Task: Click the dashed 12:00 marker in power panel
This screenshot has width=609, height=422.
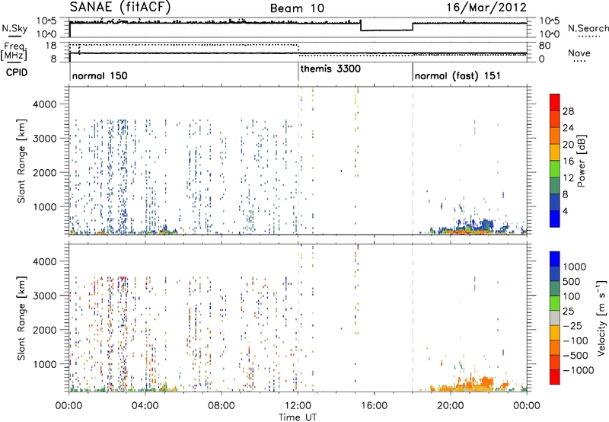Action: [298, 161]
